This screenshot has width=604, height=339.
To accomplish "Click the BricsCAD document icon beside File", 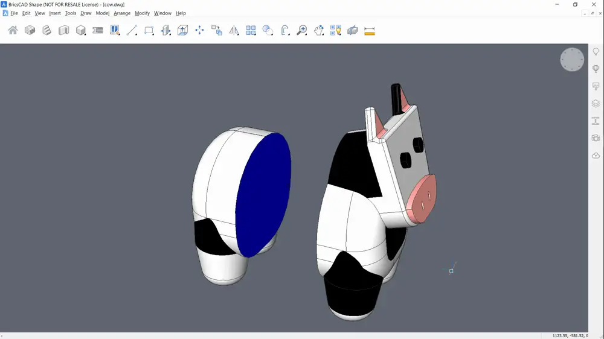I will 5,13.
